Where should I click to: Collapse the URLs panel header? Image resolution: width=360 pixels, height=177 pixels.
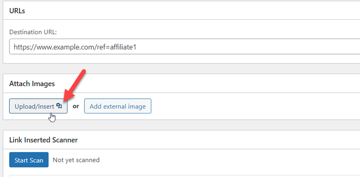(x=181, y=11)
